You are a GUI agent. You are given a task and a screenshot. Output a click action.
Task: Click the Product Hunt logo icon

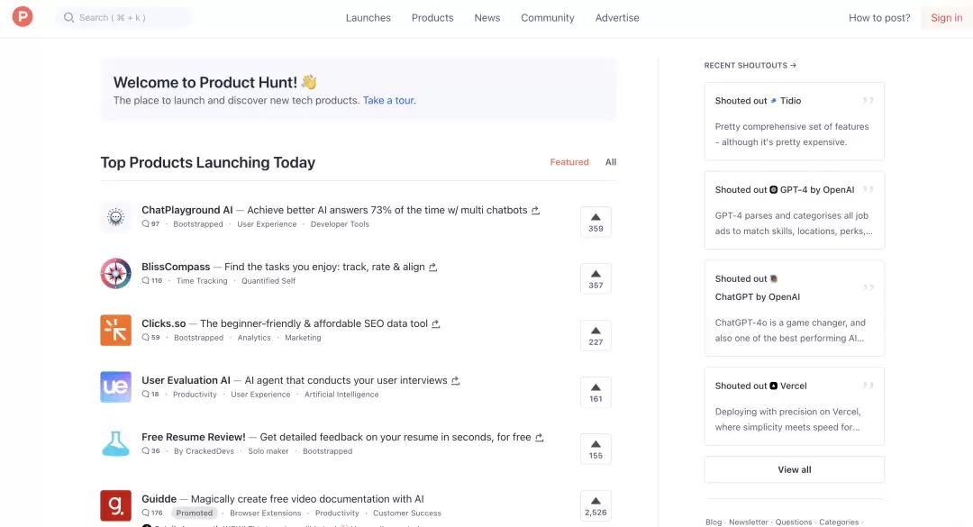point(23,16)
